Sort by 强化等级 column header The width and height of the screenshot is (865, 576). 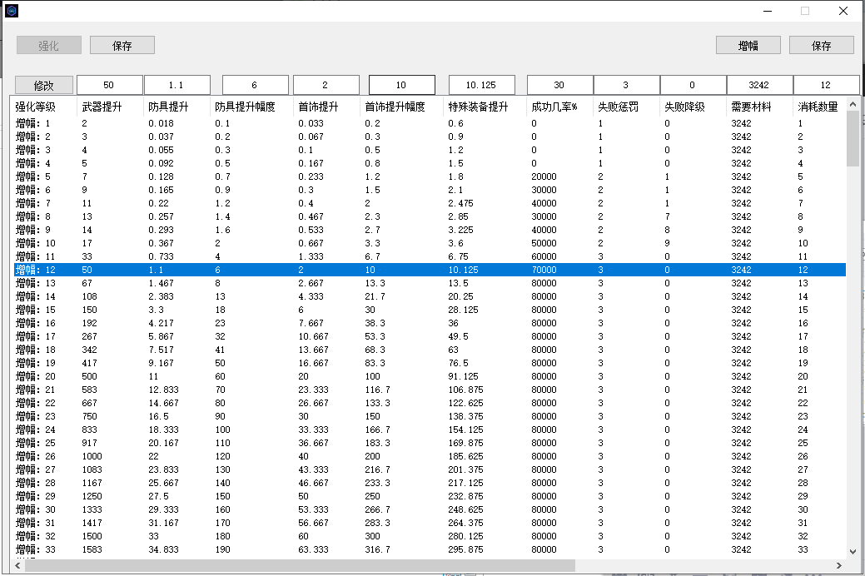coord(36,107)
